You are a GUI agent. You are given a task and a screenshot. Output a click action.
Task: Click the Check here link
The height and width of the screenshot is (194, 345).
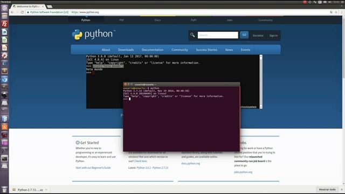141,161
